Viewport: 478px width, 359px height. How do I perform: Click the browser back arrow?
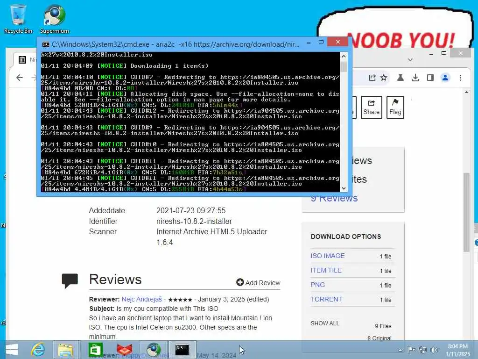(x=20, y=78)
